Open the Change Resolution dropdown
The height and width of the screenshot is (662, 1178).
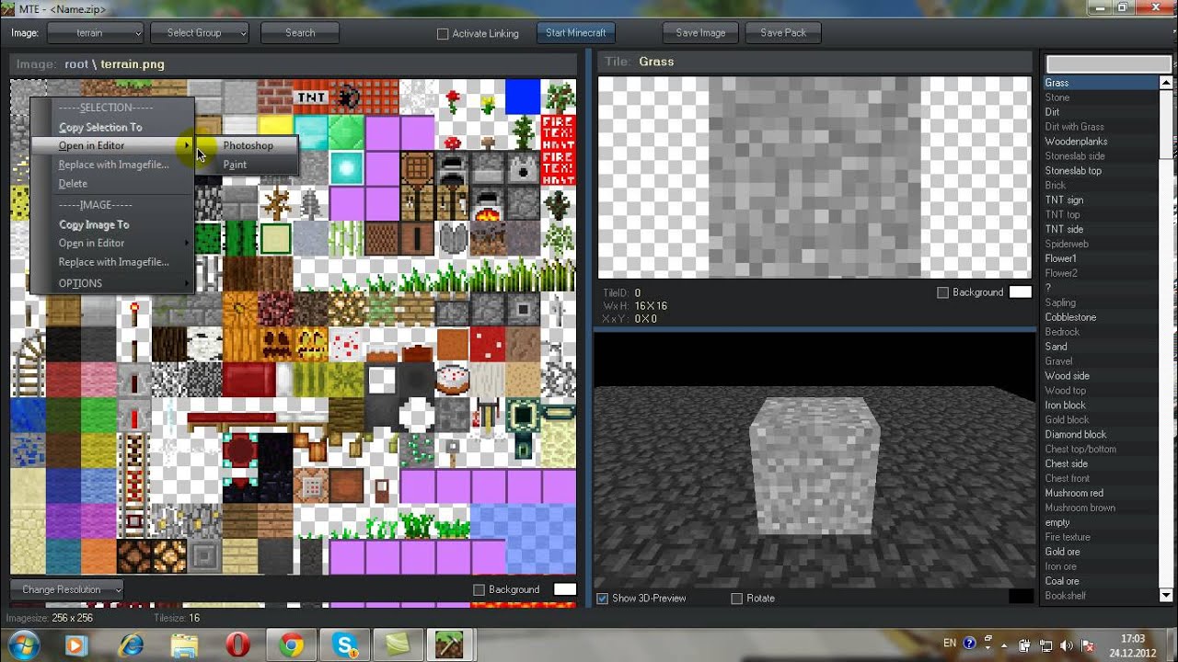click(x=66, y=589)
